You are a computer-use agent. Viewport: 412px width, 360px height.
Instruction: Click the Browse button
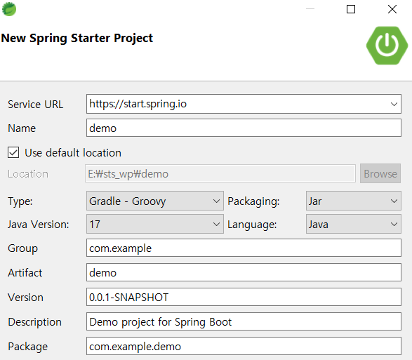(380, 174)
